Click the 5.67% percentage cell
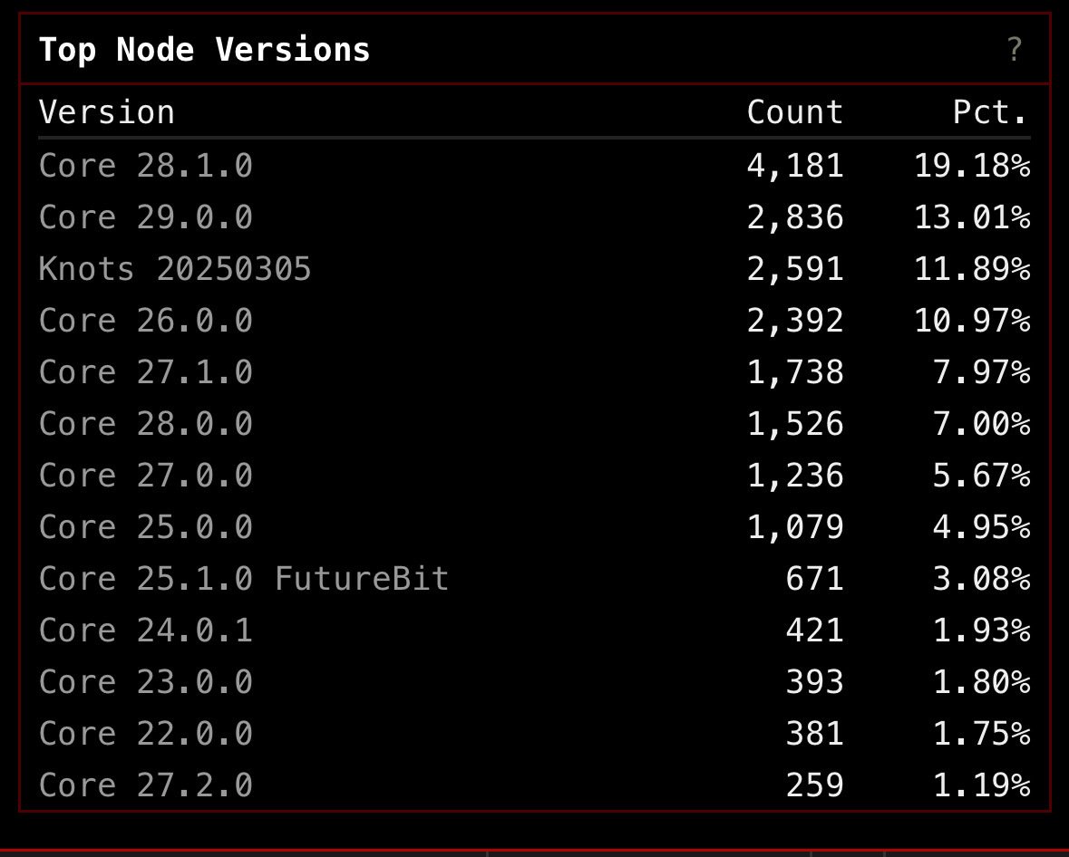 click(982, 475)
